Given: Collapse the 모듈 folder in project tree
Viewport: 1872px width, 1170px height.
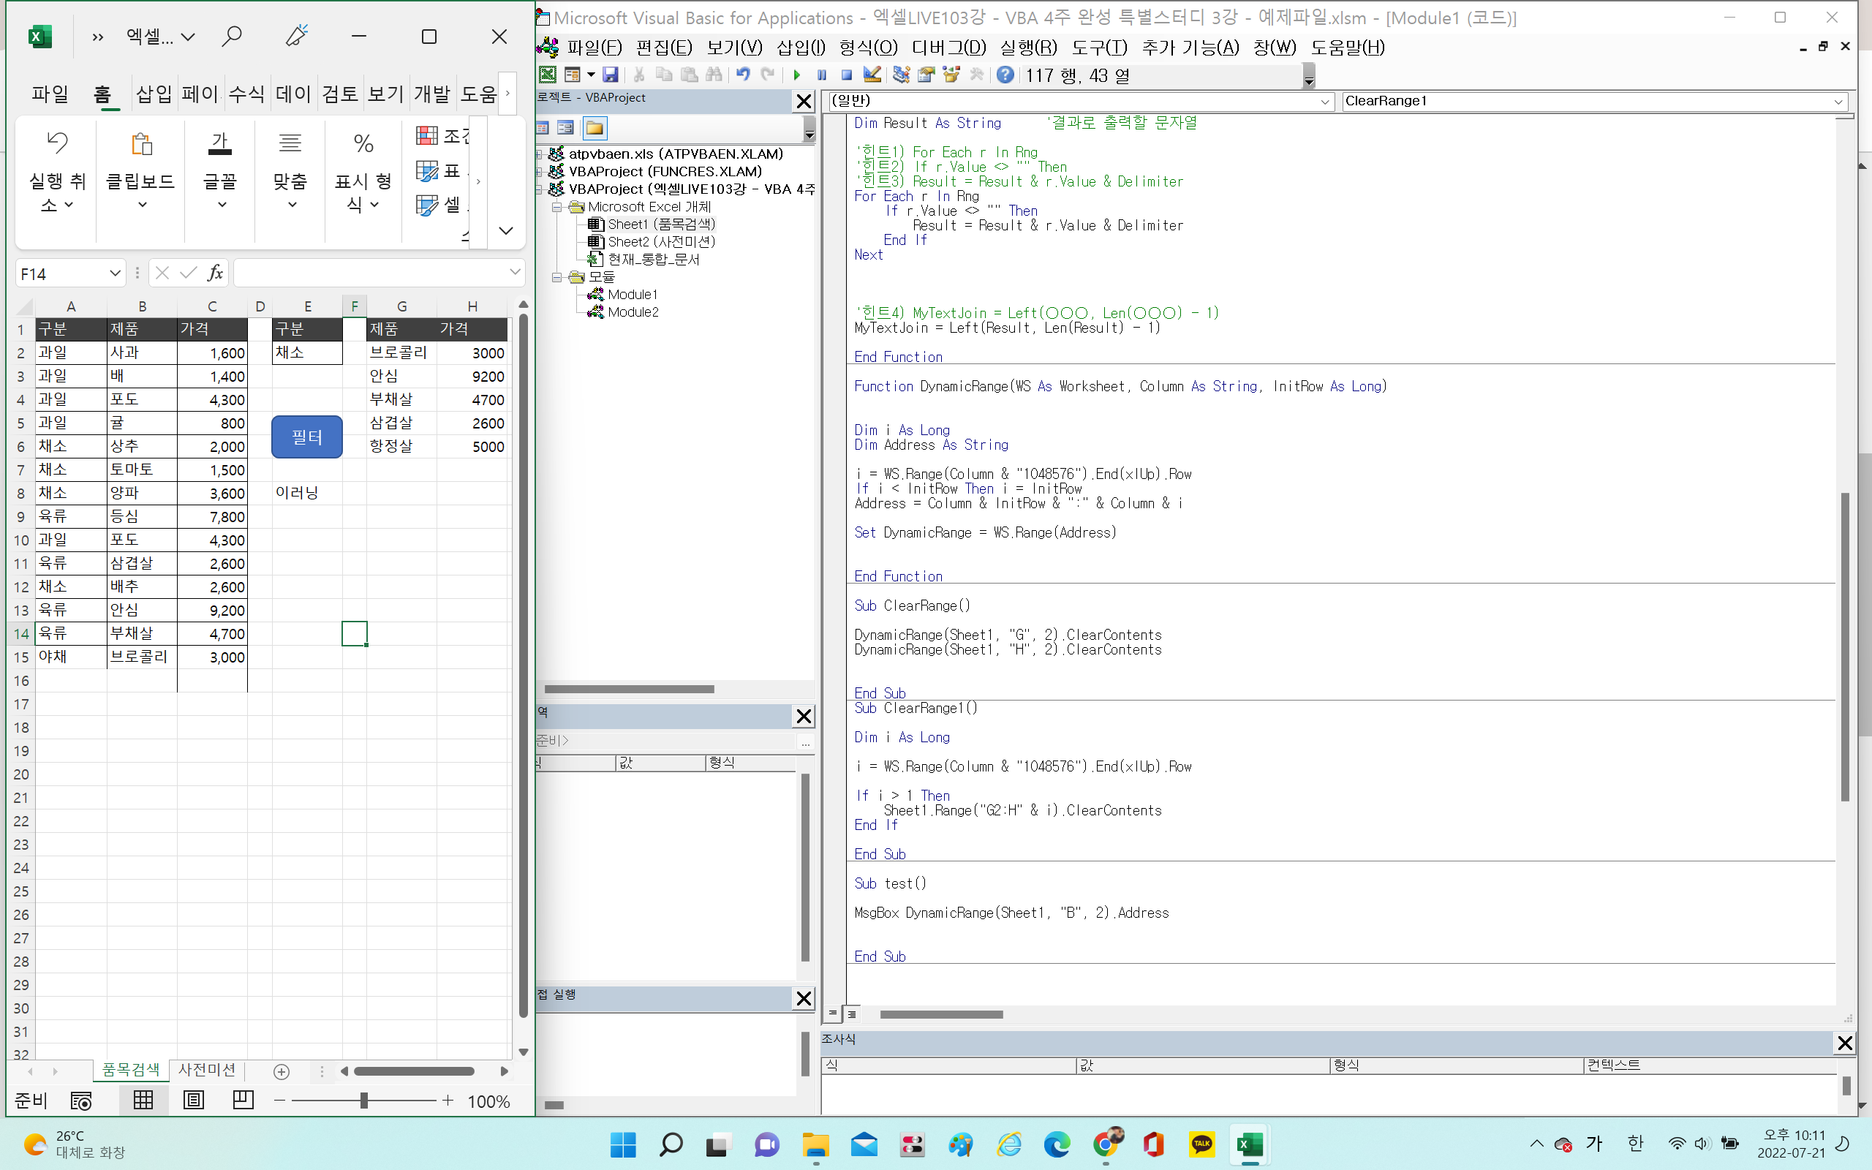Looking at the screenshot, I should click(x=556, y=277).
